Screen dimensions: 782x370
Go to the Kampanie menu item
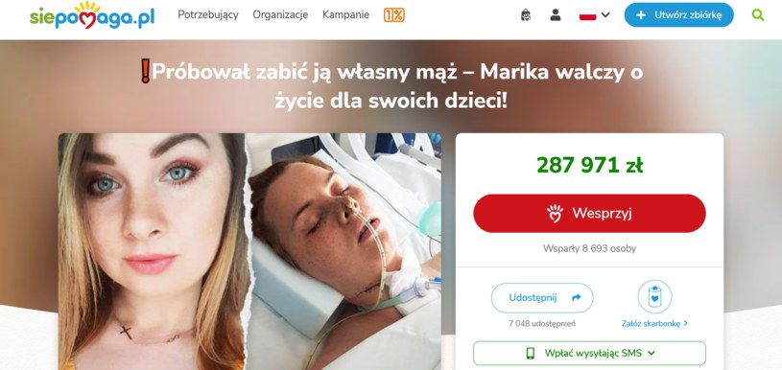345,15
